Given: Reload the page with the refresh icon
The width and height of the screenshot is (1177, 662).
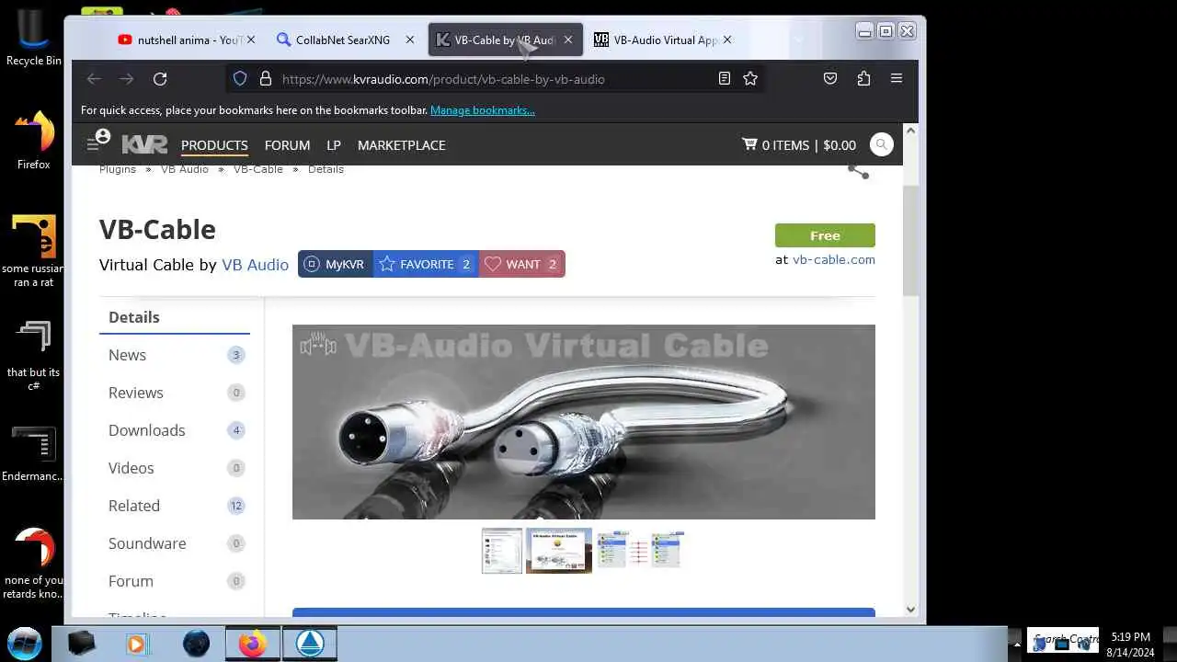Looking at the screenshot, I should pyautogui.click(x=160, y=79).
